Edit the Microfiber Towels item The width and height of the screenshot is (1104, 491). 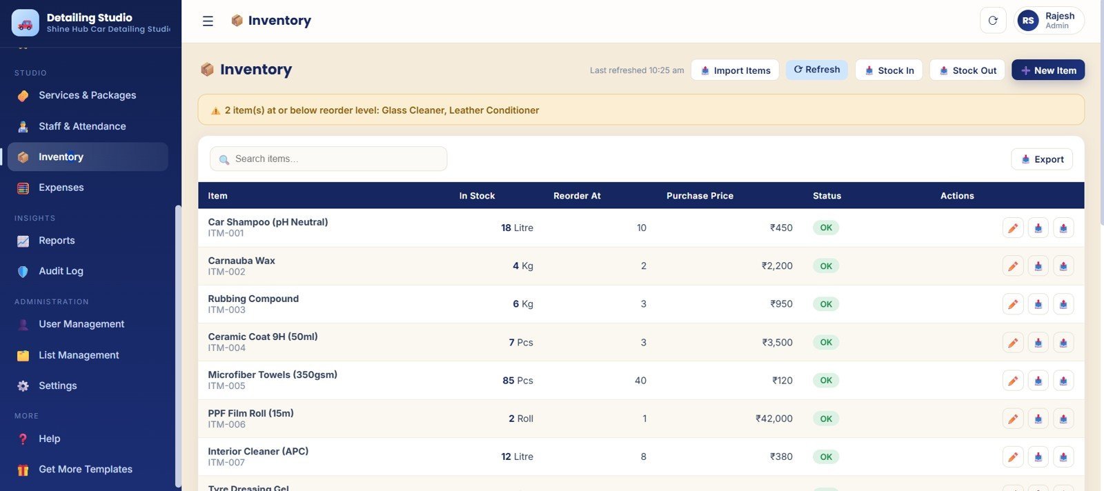point(1013,381)
